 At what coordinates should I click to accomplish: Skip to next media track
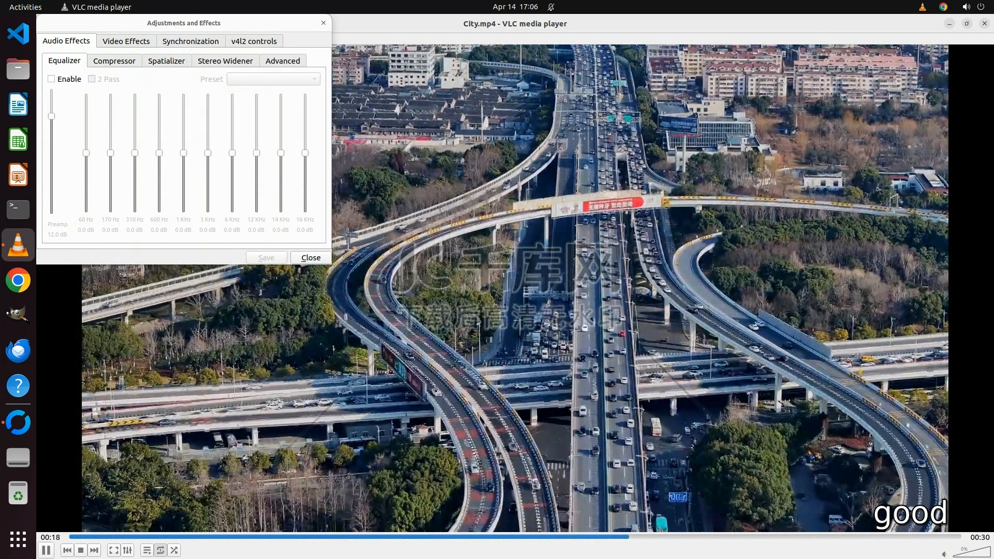94,550
